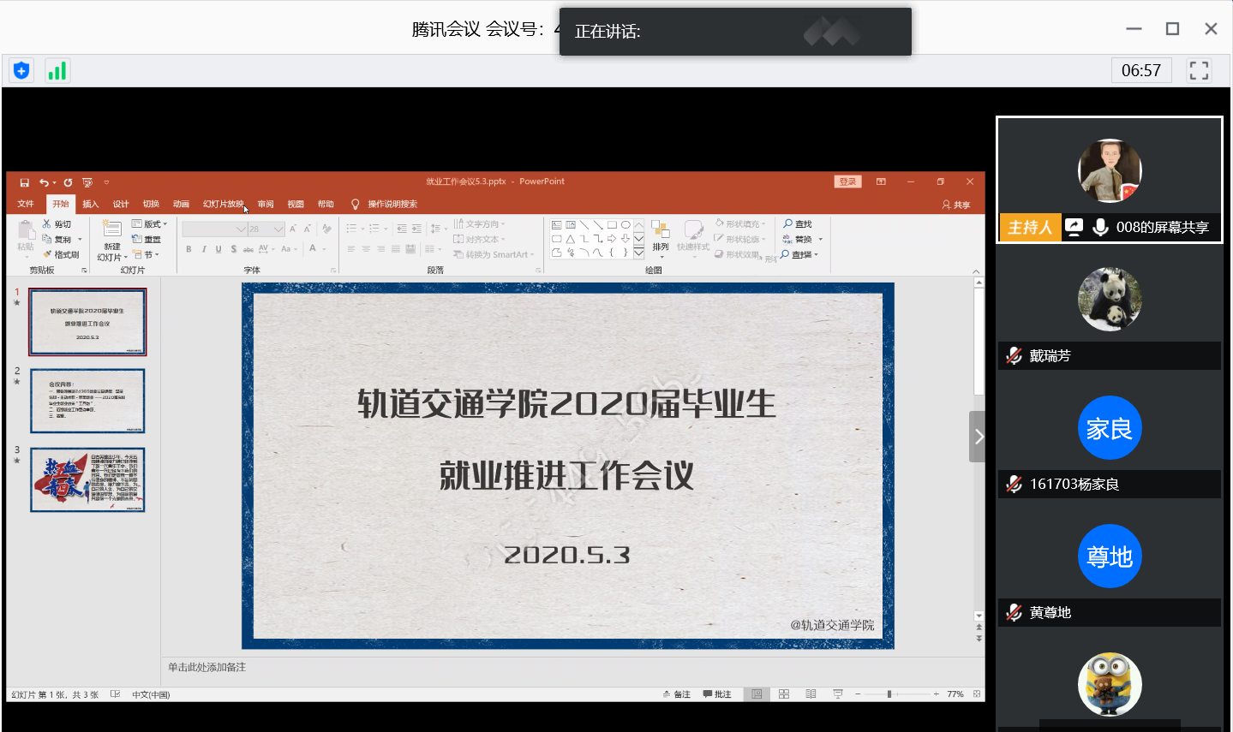Screen dimensions: 1233x732
Task: Click the PowerPoint save icon
Action: tap(25, 182)
